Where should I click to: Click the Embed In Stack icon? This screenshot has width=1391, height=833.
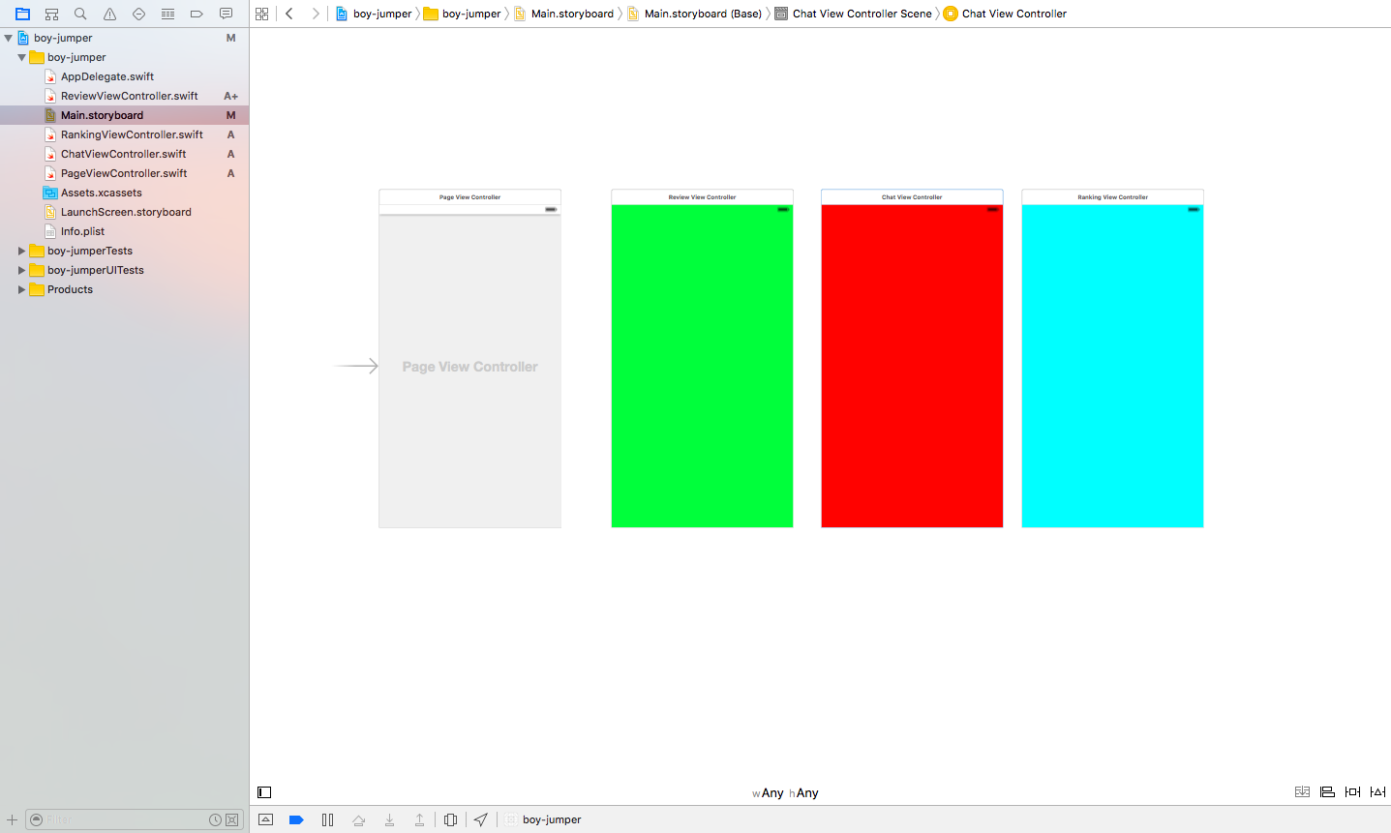tap(1302, 791)
